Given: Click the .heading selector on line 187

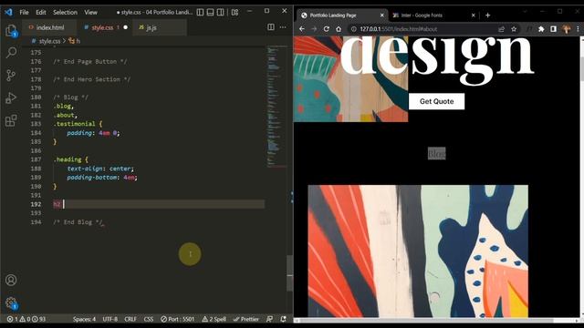Looking at the screenshot, I should 68,159.
